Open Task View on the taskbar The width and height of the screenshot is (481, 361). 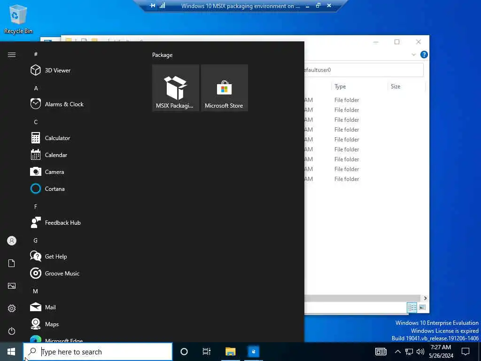207,352
